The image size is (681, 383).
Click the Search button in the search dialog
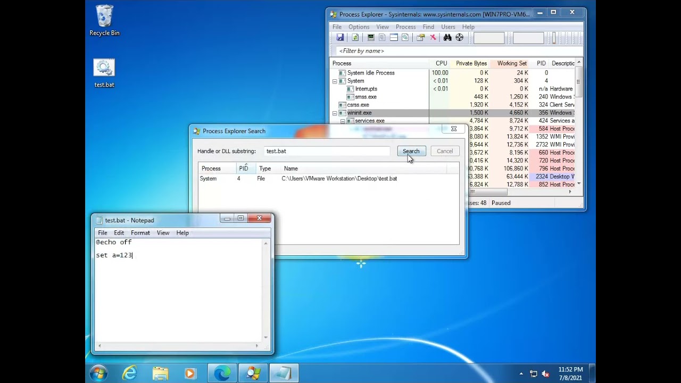(x=411, y=151)
